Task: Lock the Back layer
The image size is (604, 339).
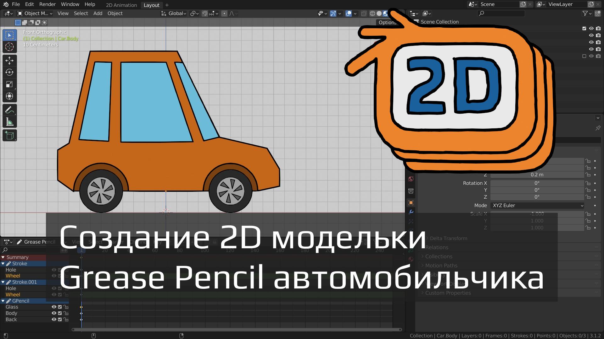Action: click(x=66, y=319)
